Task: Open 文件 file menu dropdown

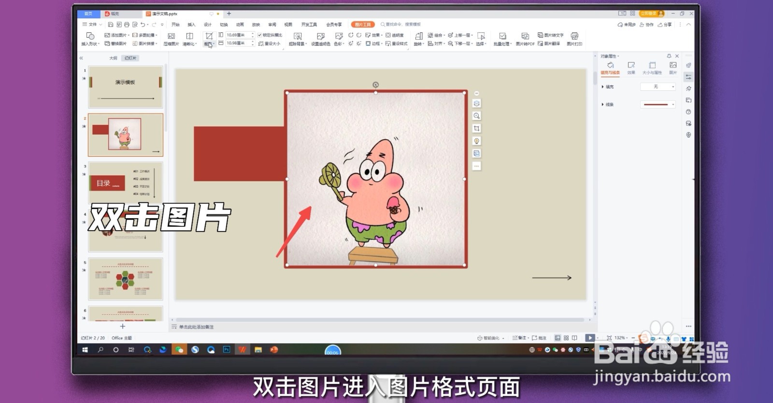Action: point(92,24)
